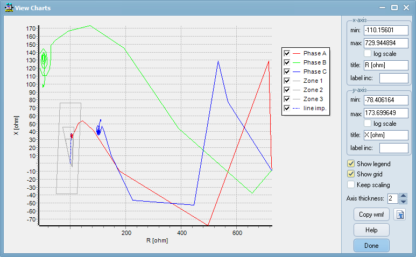Open Help for the chart viewer
The width and height of the screenshot is (416, 257).
pyautogui.click(x=371, y=230)
